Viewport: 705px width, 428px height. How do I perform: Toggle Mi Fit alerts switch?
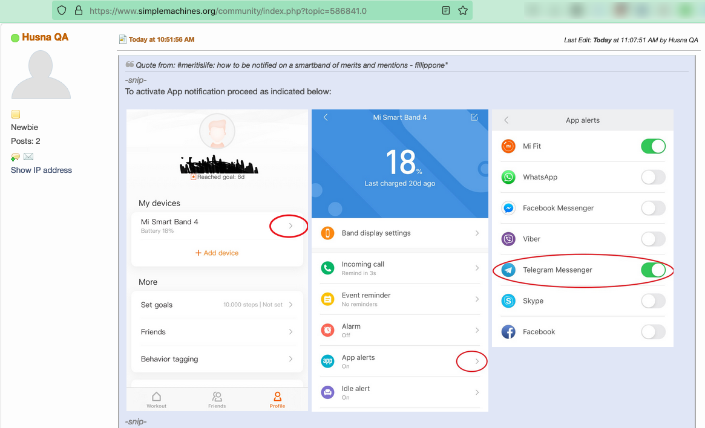[x=654, y=146]
